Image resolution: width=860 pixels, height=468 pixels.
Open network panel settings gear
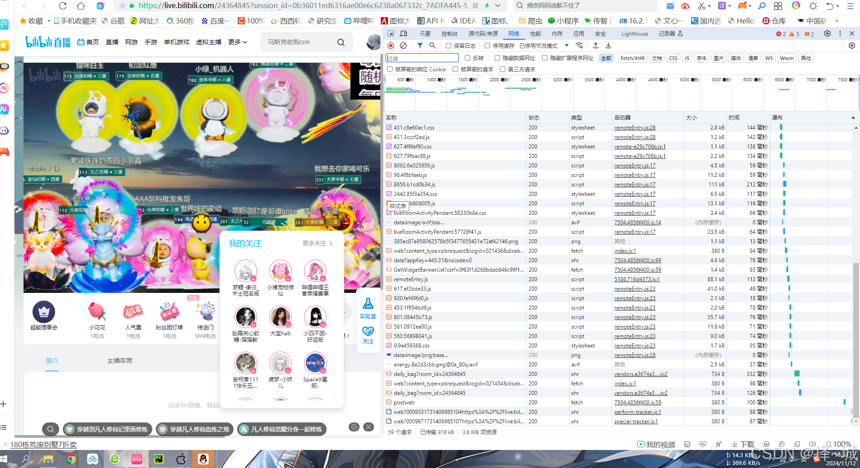coord(852,46)
